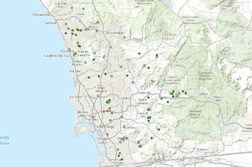The width and height of the screenshot is (252, 167).
Task: Click the orange marker north of San Marcos
Action: point(98,22)
